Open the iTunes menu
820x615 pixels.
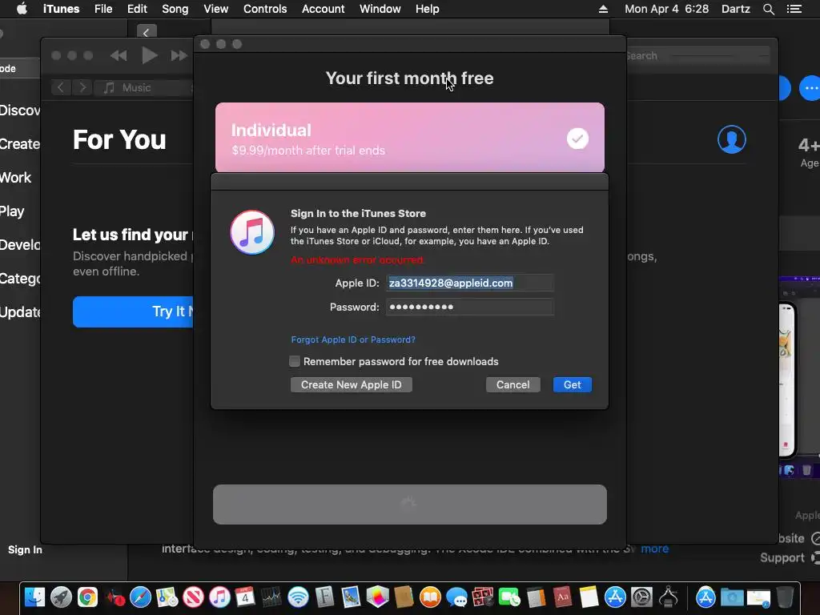pos(61,9)
